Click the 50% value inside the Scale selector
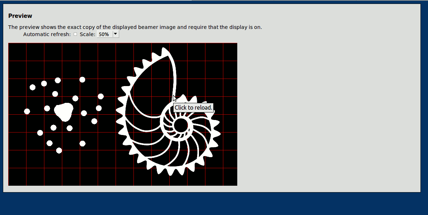The image size is (428, 215). click(x=104, y=34)
